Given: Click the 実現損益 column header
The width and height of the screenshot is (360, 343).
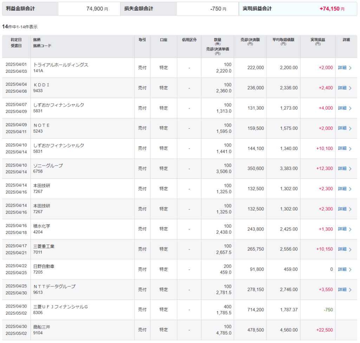Looking at the screenshot, I should point(317,40).
